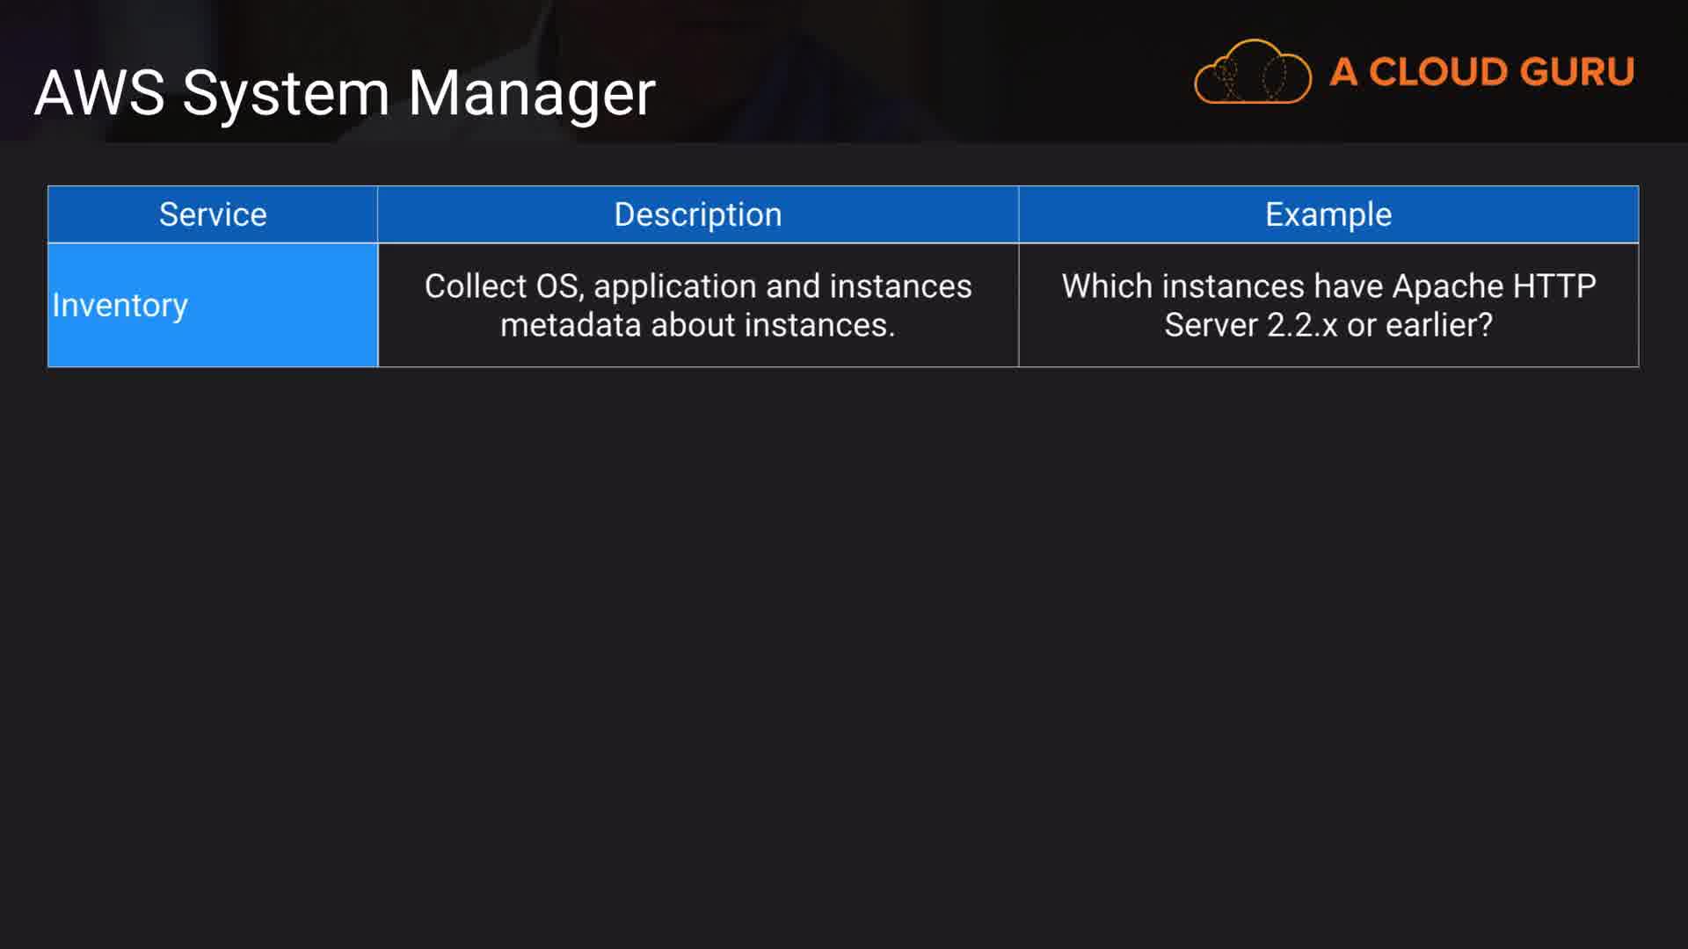
Task: Click the 'A CLOUD GURU' brand text
Action: pos(1481,72)
